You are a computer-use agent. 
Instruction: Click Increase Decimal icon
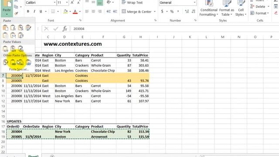coord(187,12)
